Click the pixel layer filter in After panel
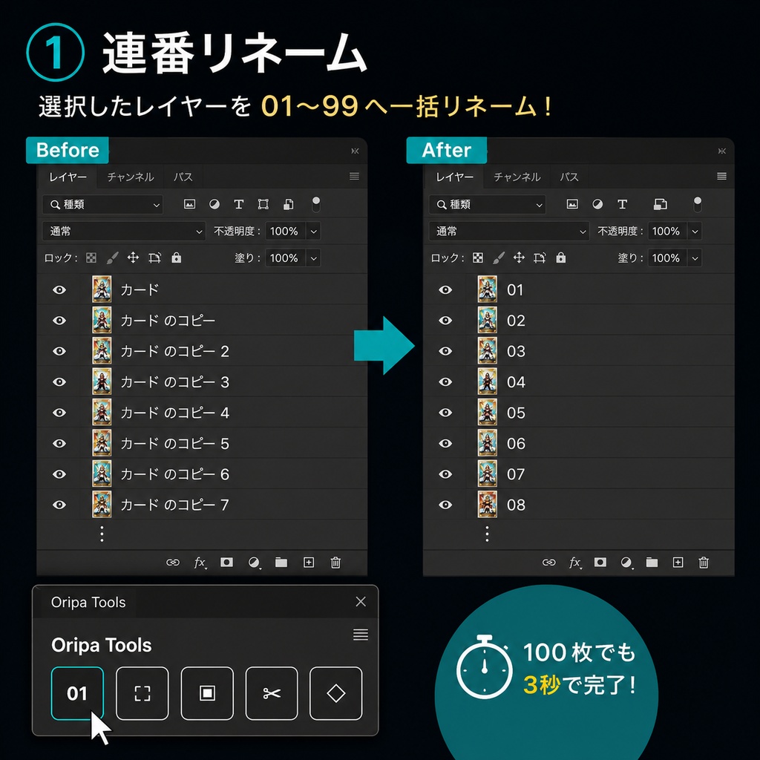Viewport: 760px width, 760px height. tap(572, 204)
